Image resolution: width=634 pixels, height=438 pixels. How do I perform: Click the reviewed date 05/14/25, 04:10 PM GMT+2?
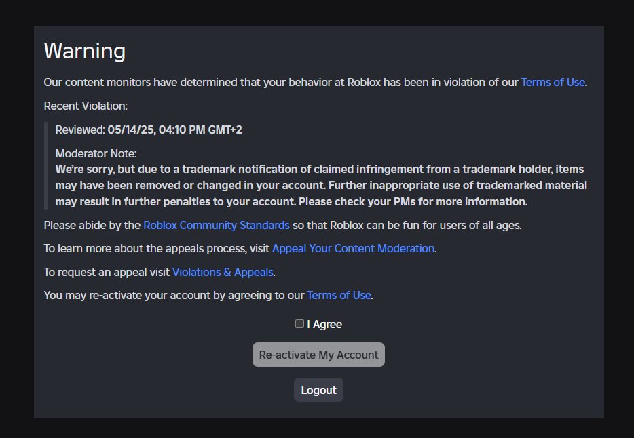(174, 130)
